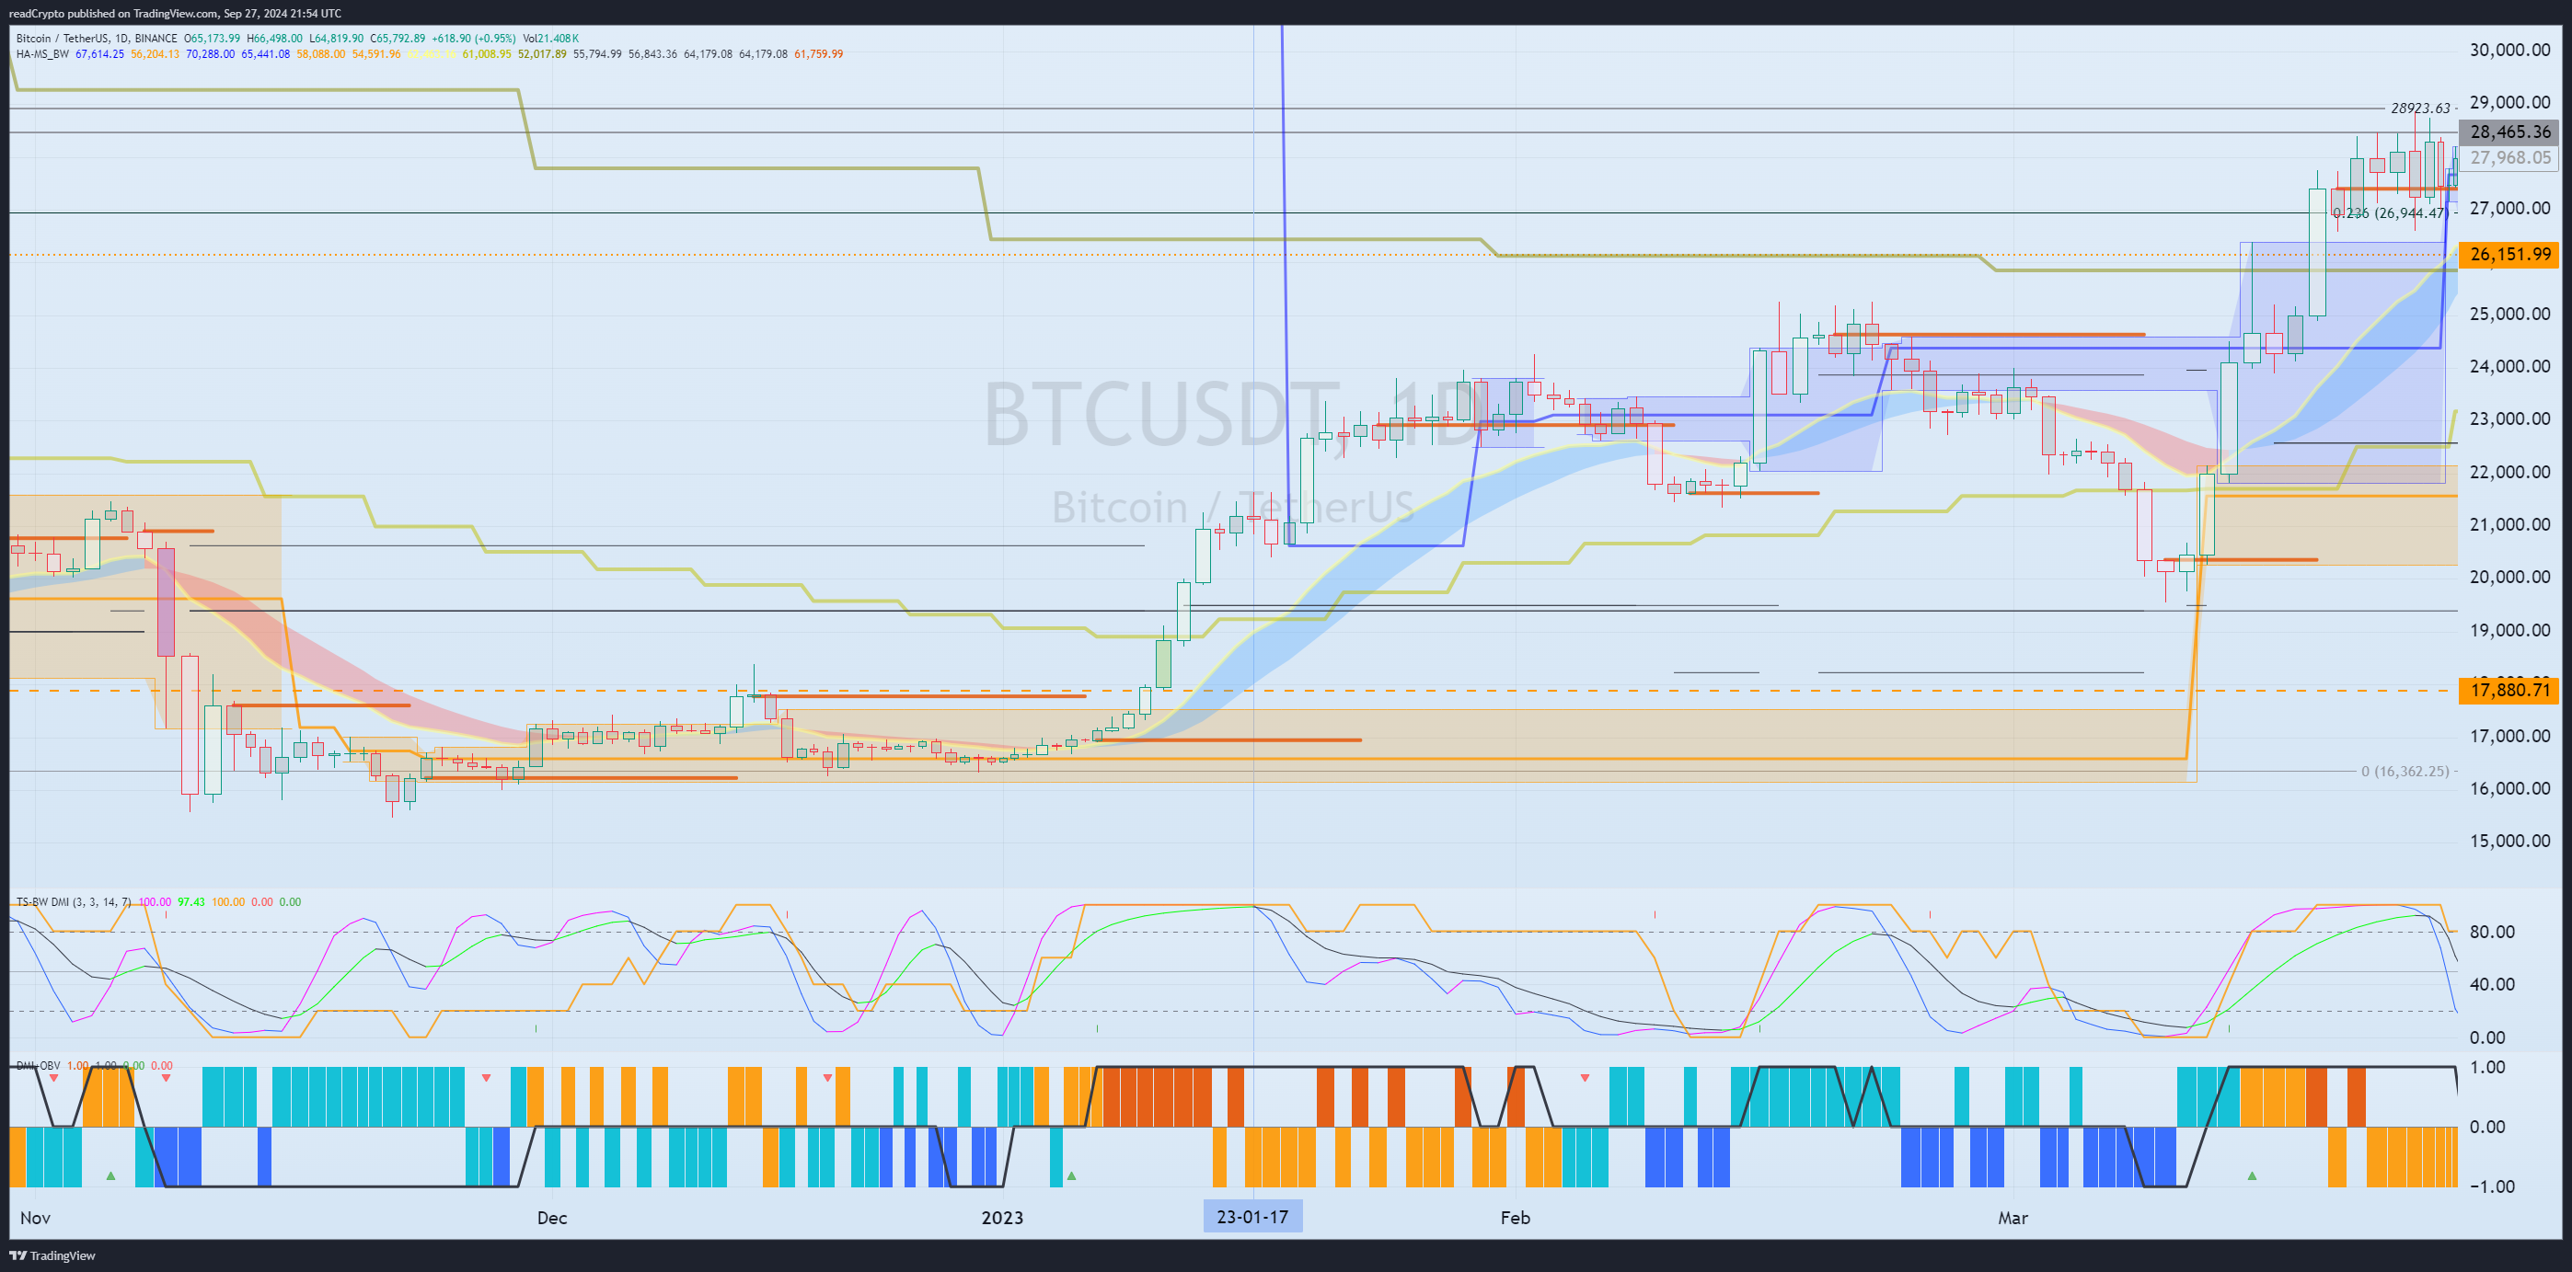Image resolution: width=2572 pixels, height=1272 pixels.
Task: Click the L64,819.90 low value in the legend
Action: (337, 39)
